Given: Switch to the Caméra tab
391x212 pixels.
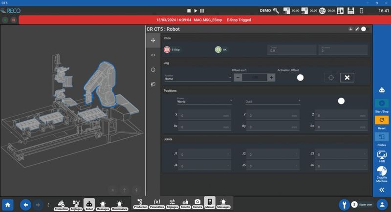Looking at the screenshot, I should tap(197, 203).
